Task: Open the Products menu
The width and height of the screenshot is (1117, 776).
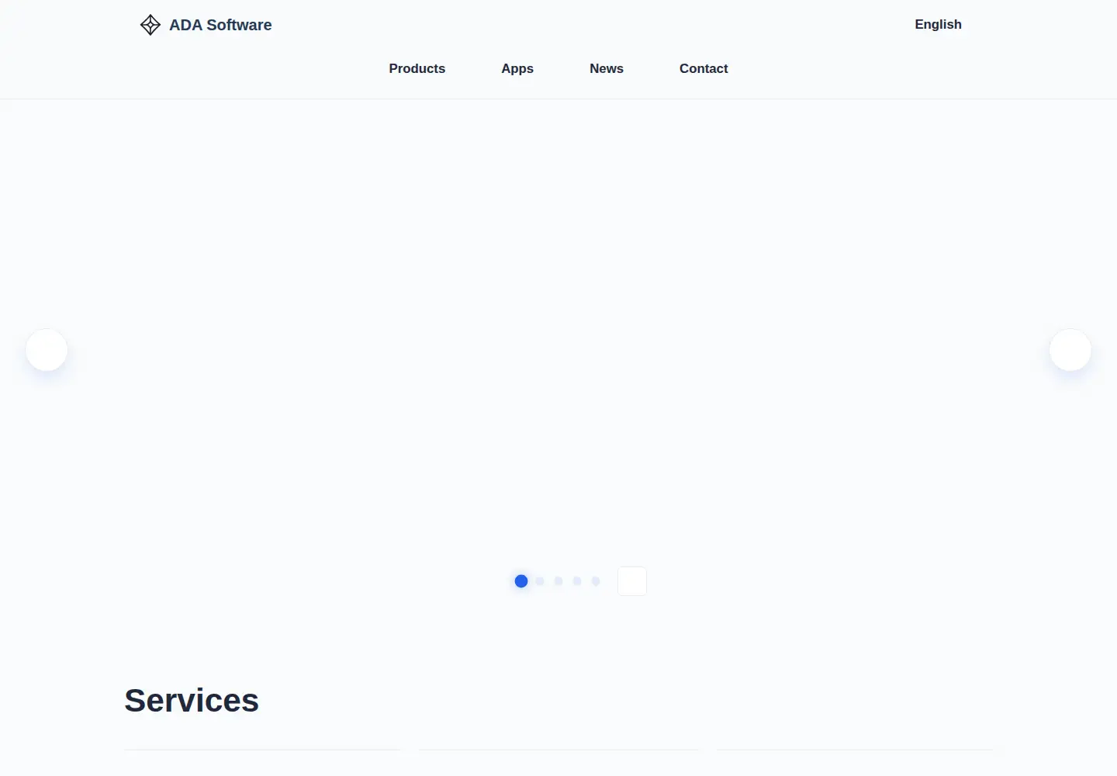Action: [417, 68]
